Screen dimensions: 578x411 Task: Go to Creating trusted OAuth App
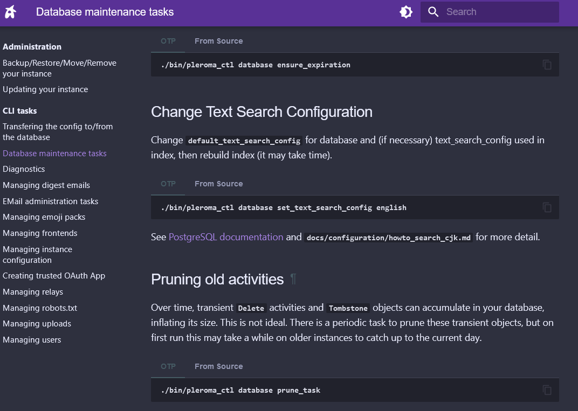coord(54,276)
